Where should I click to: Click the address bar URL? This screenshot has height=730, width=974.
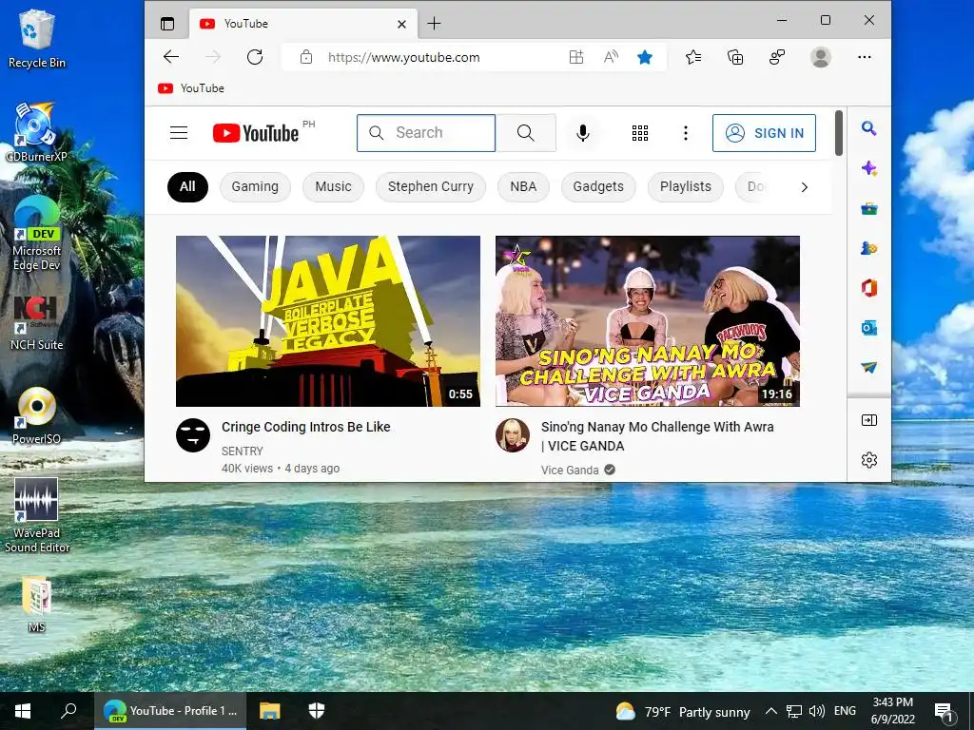click(403, 57)
